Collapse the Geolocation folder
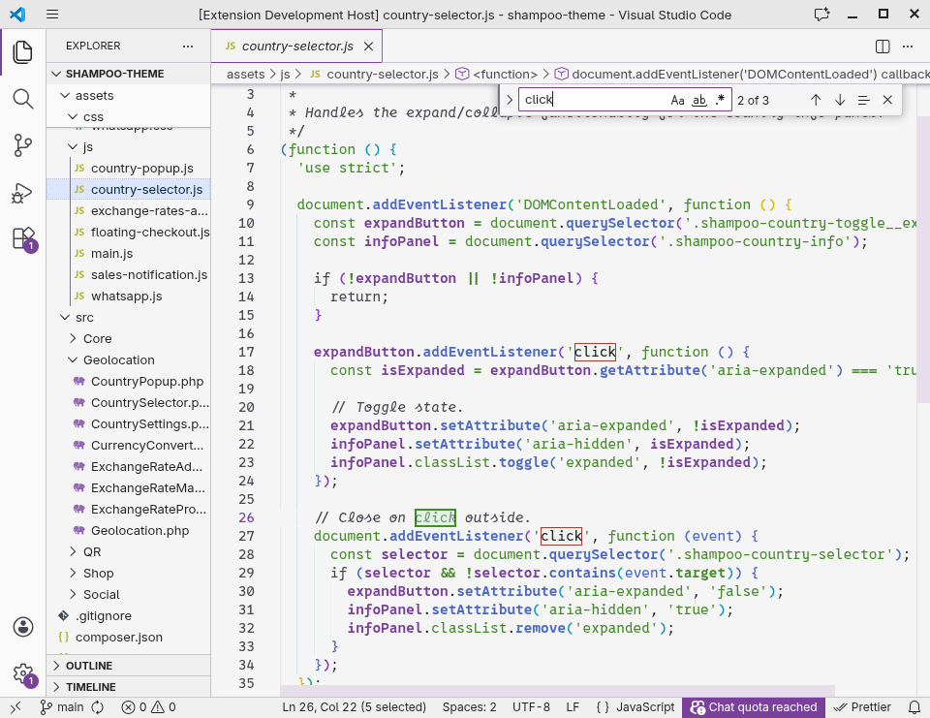 click(x=128, y=360)
